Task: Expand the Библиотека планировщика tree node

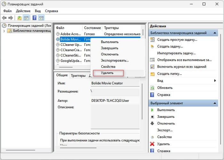Action: [x=4, y=31]
